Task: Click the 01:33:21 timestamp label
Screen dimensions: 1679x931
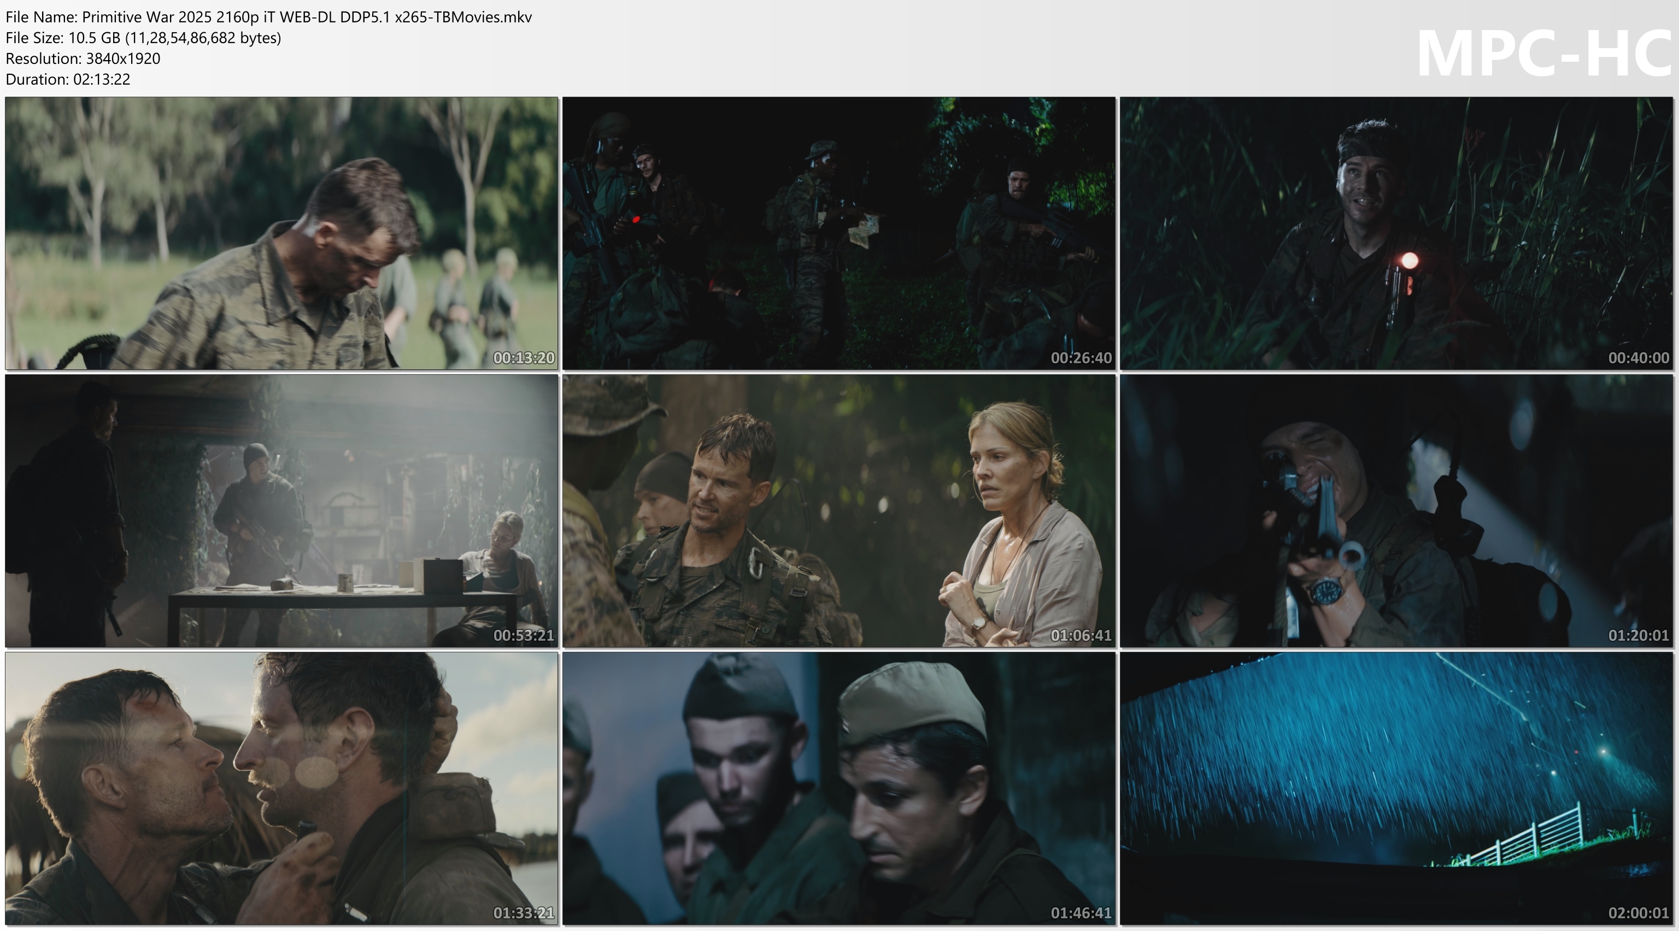Action: [x=524, y=913]
